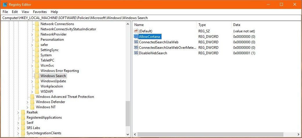Viewport: 302px width, 138px height.
Task: Expand the SyncIntegrationClients key
Action: (18, 133)
